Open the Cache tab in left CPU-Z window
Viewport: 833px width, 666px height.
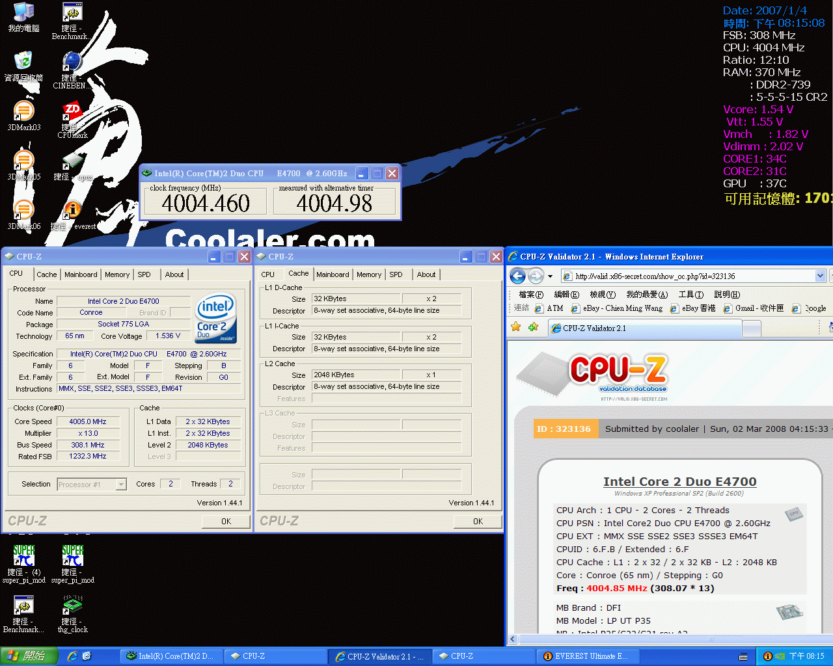pyautogui.click(x=47, y=274)
